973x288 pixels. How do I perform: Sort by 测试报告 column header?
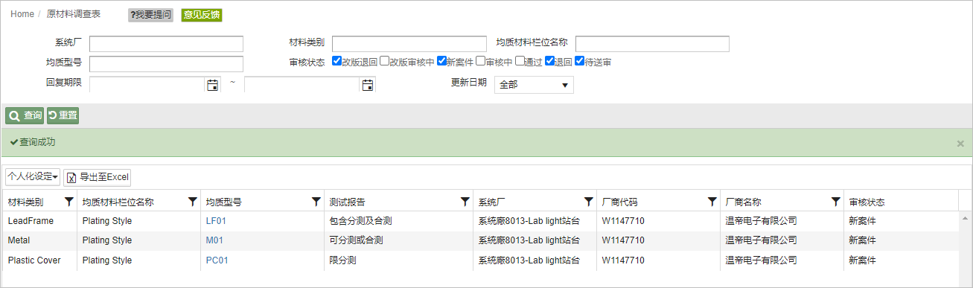tap(347, 202)
